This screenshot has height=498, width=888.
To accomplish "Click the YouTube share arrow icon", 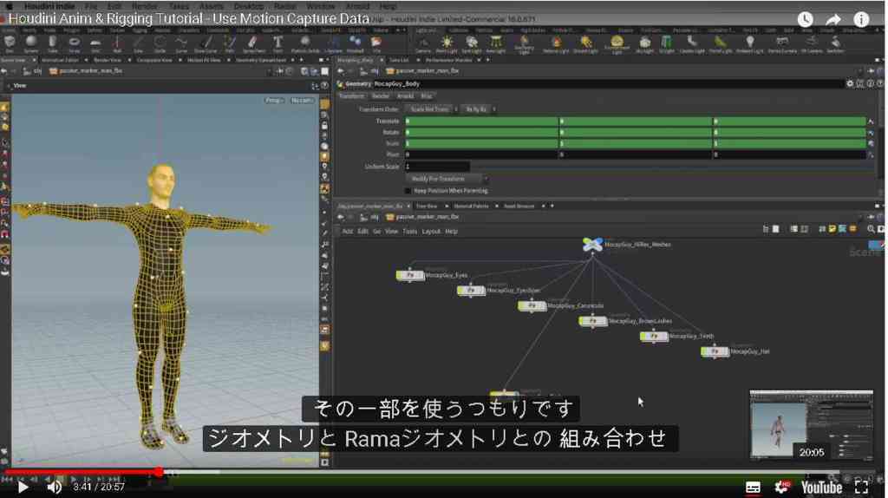I will point(832,19).
